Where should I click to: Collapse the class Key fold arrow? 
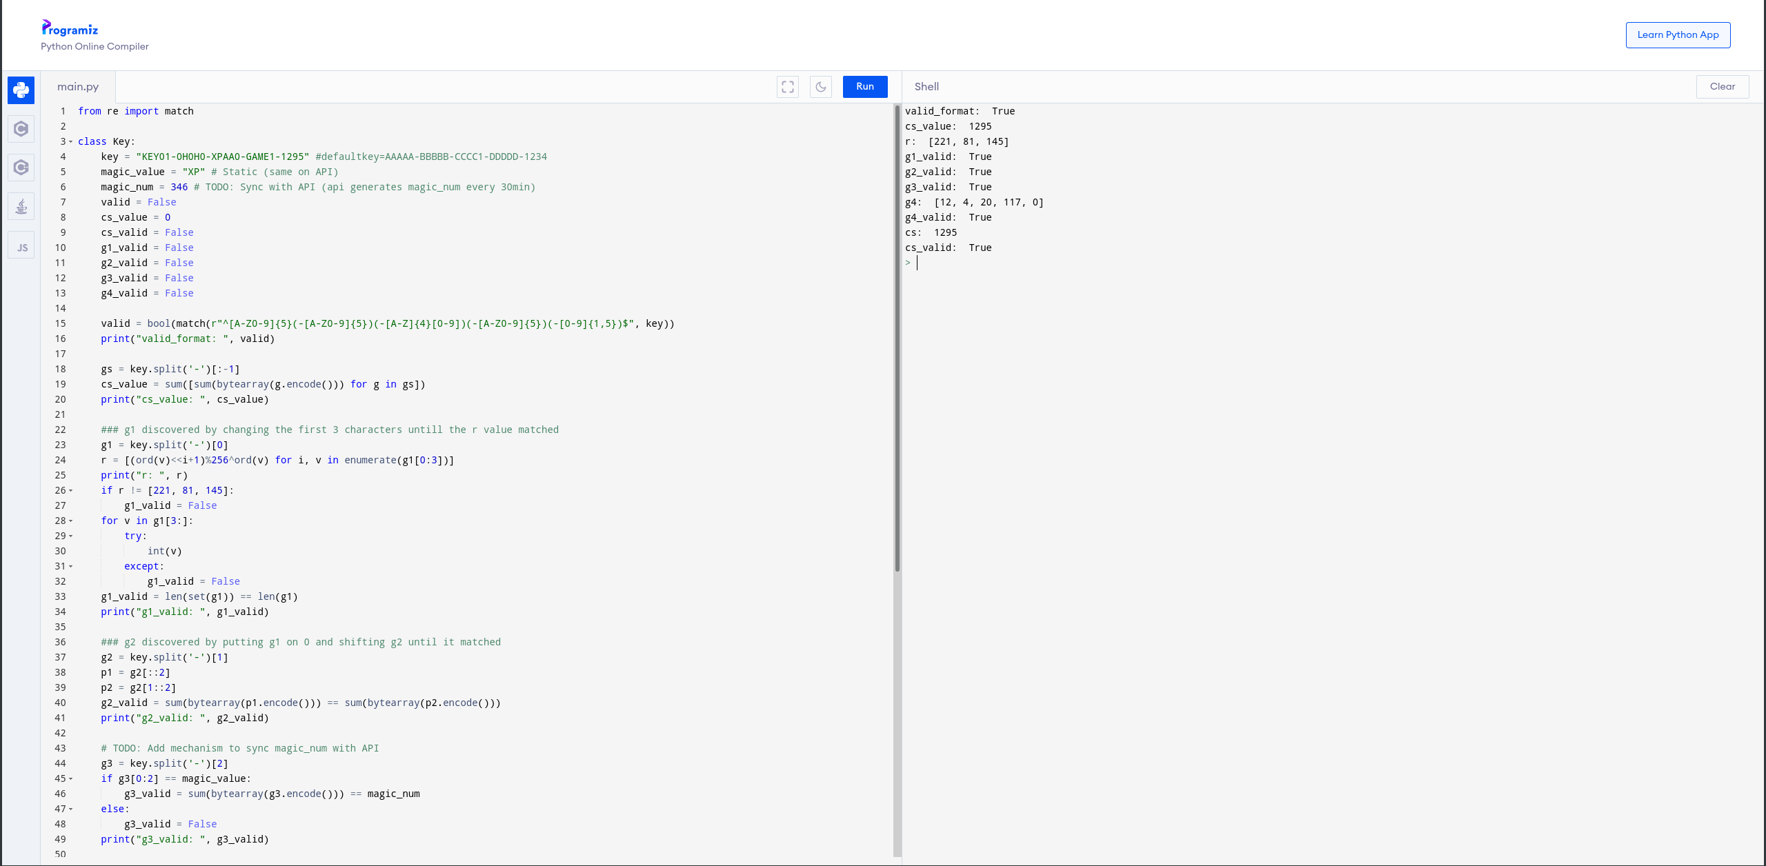click(x=70, y=142)
